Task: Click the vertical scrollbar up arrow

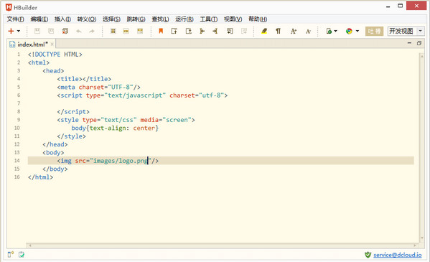Action: (422, 56)
